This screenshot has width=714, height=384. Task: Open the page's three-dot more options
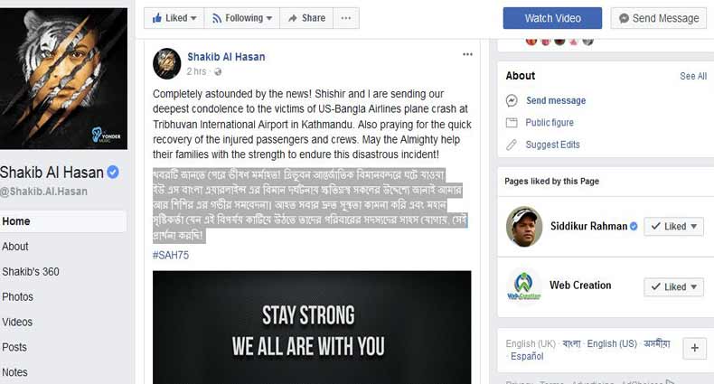click(x=346, y=18)
